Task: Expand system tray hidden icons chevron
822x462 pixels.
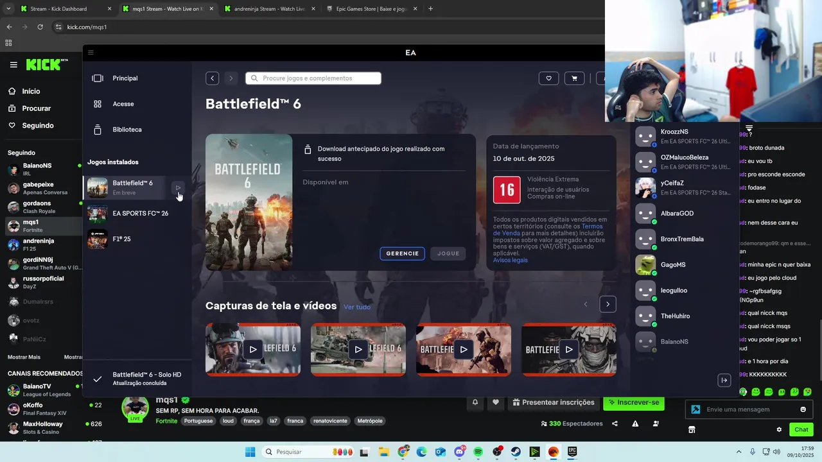Action: (x=739, y=452)
